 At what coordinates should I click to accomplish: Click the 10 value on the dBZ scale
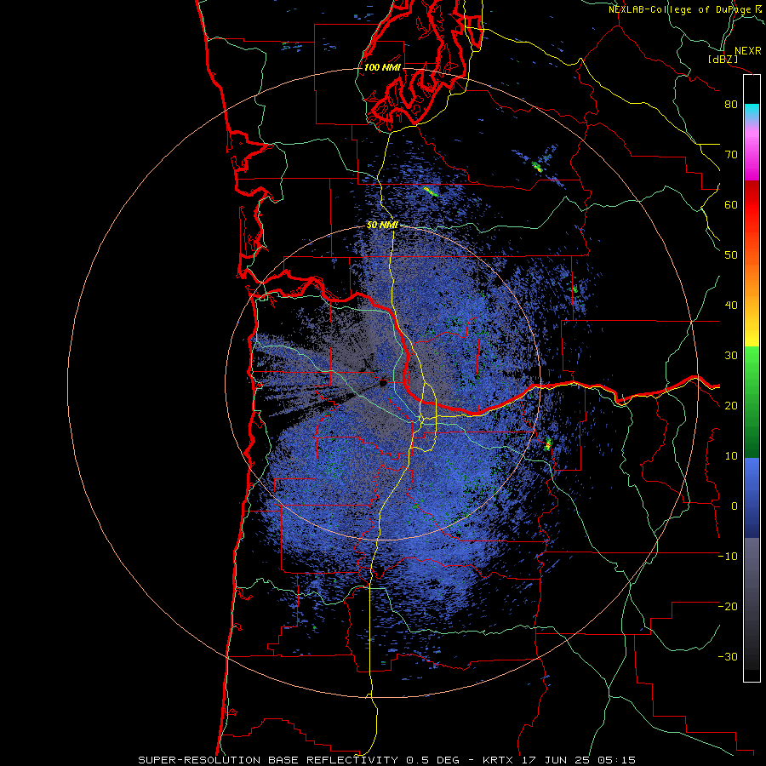click(x=731, y=456)
